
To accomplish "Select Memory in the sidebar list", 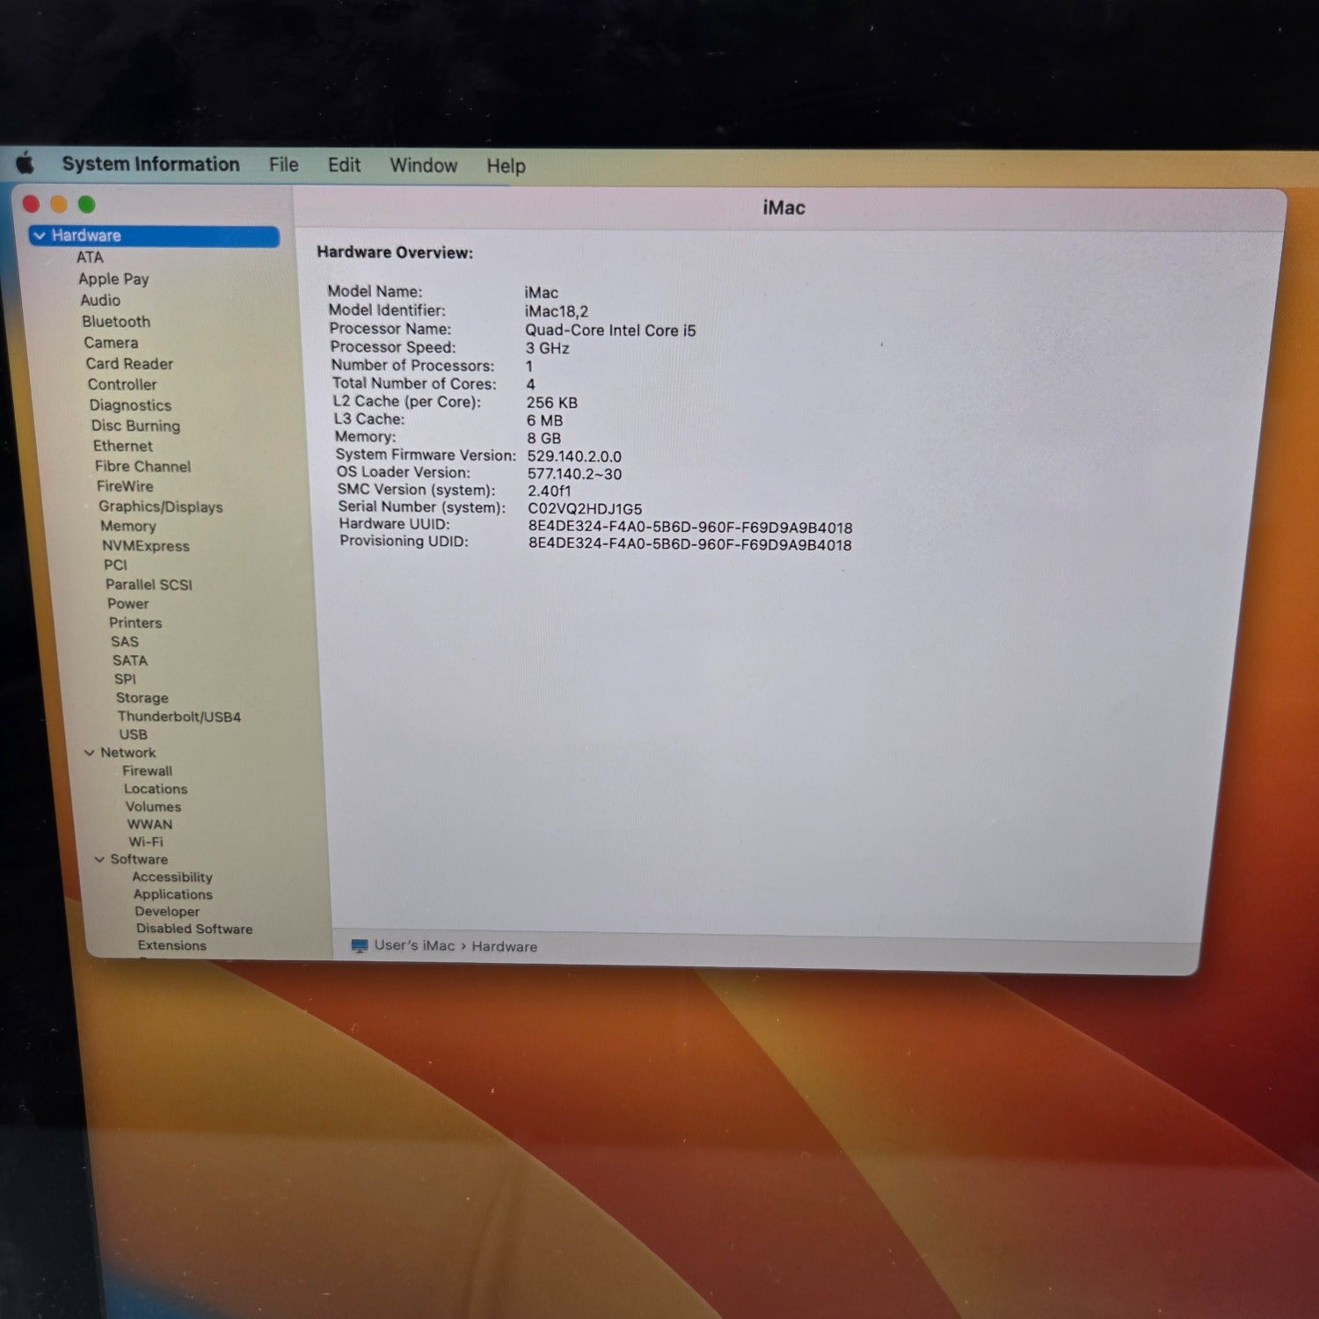I will (128, 526).
